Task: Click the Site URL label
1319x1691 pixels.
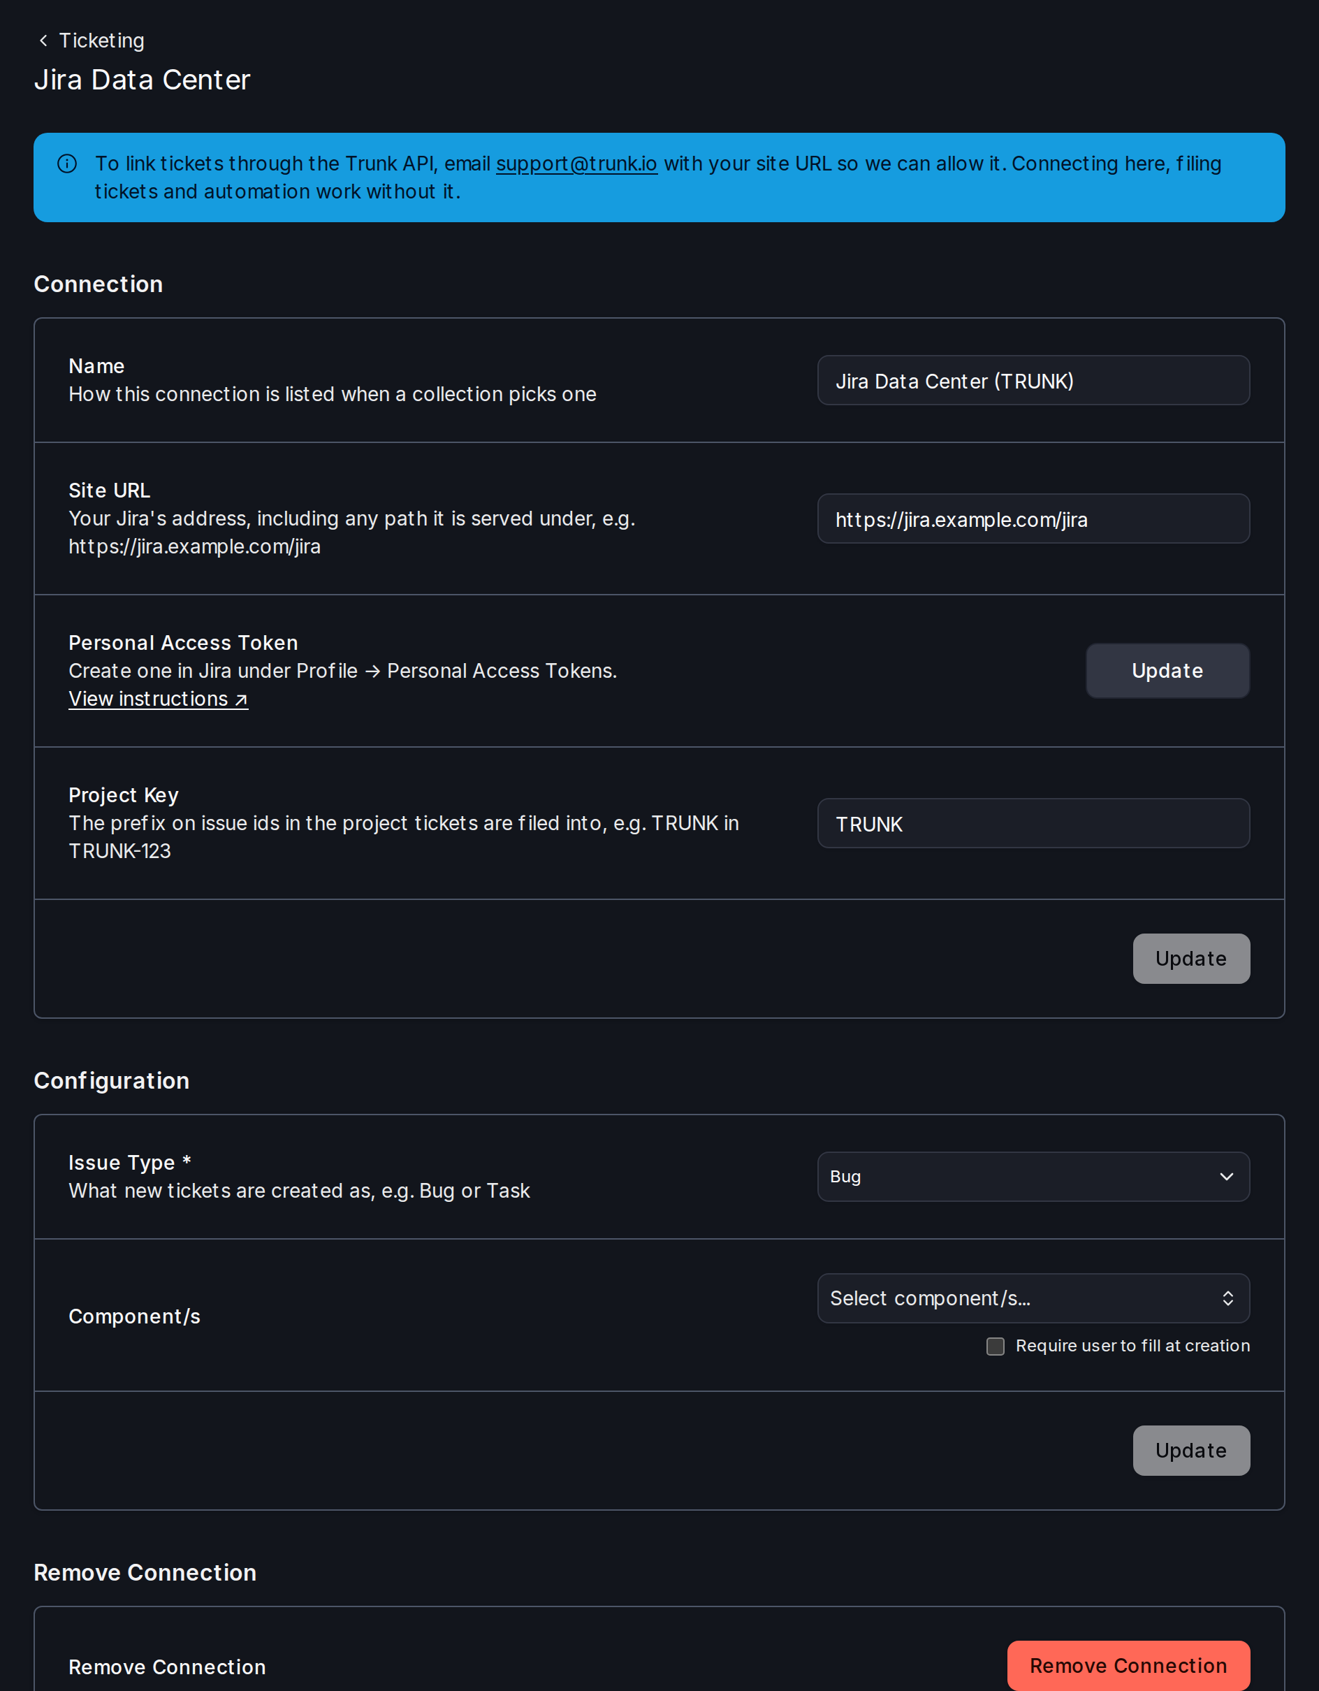Action: click(x=109, y=490)
